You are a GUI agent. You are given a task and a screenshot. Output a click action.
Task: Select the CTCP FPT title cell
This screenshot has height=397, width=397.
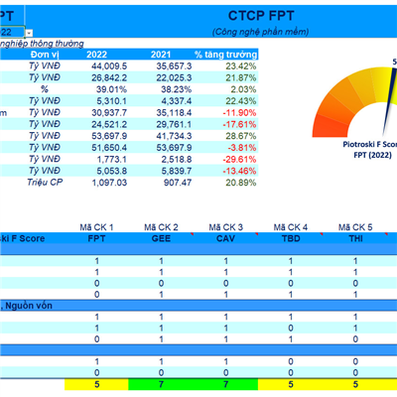point(261,16)
